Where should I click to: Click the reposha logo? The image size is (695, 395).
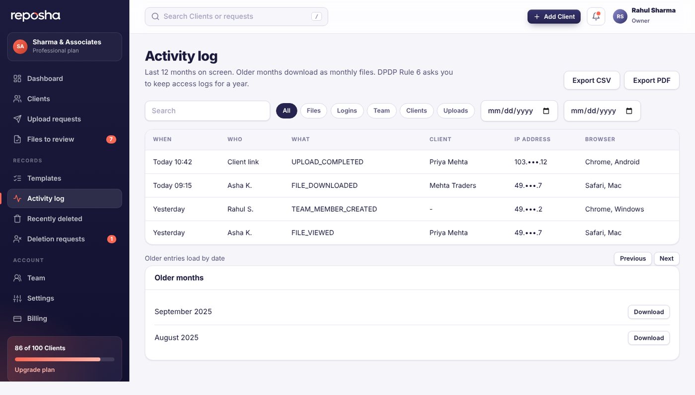click(35, 16)
